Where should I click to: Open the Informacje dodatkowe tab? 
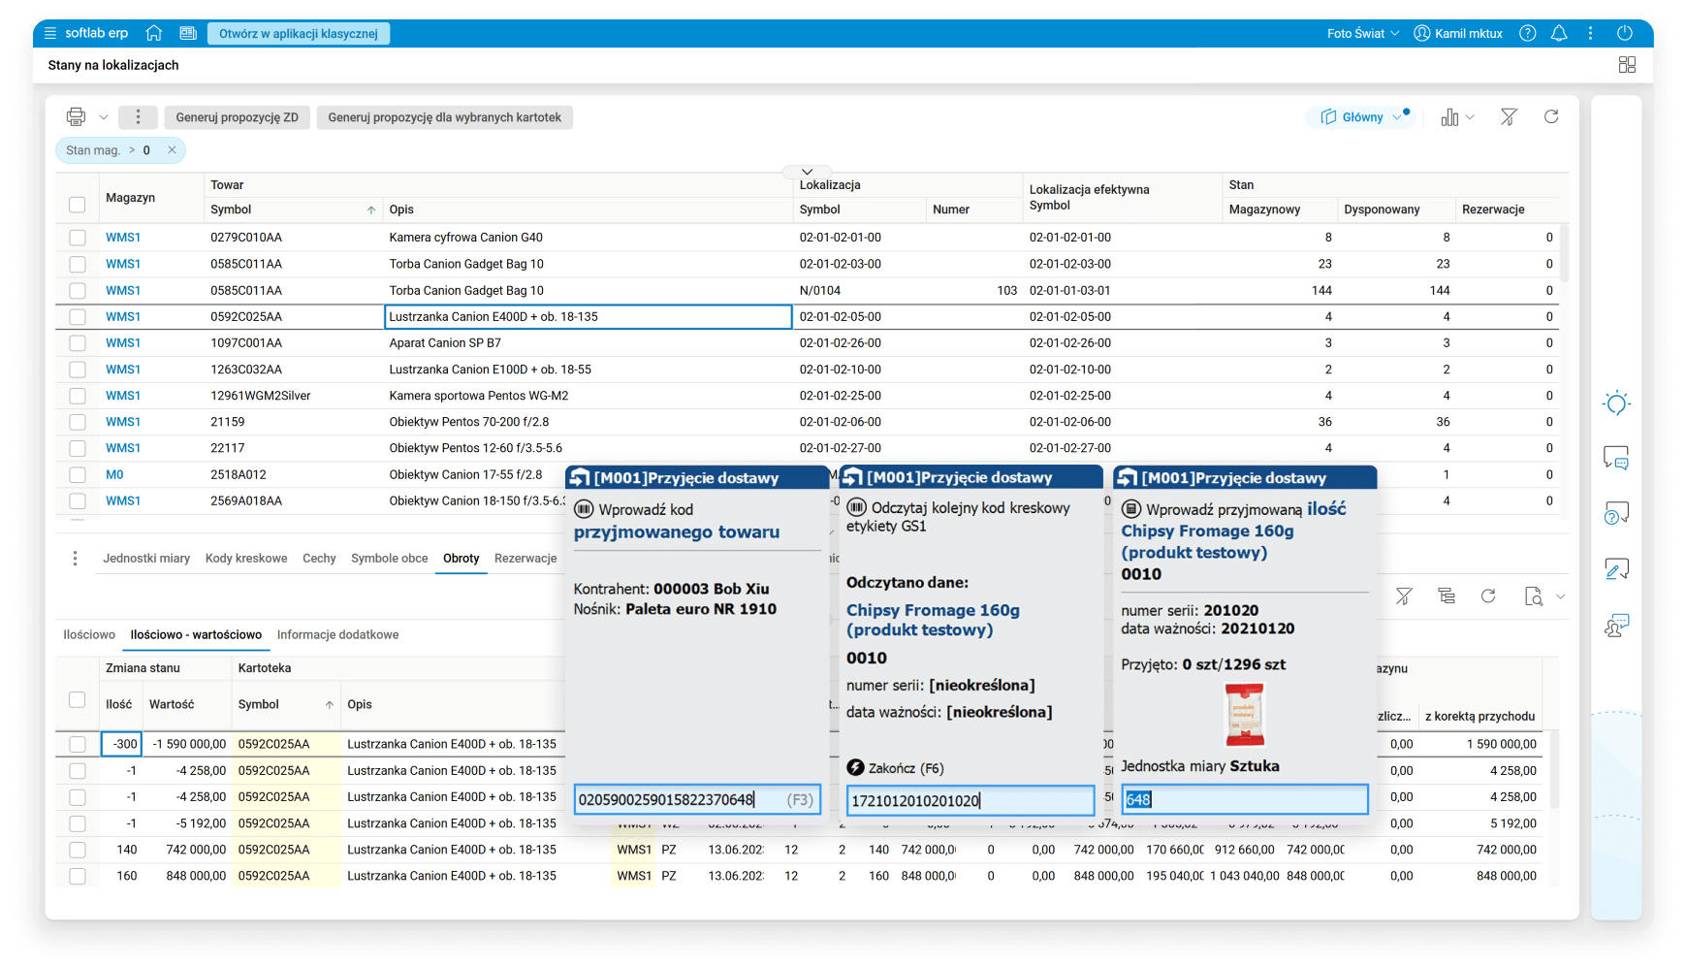tap(337, 635)
